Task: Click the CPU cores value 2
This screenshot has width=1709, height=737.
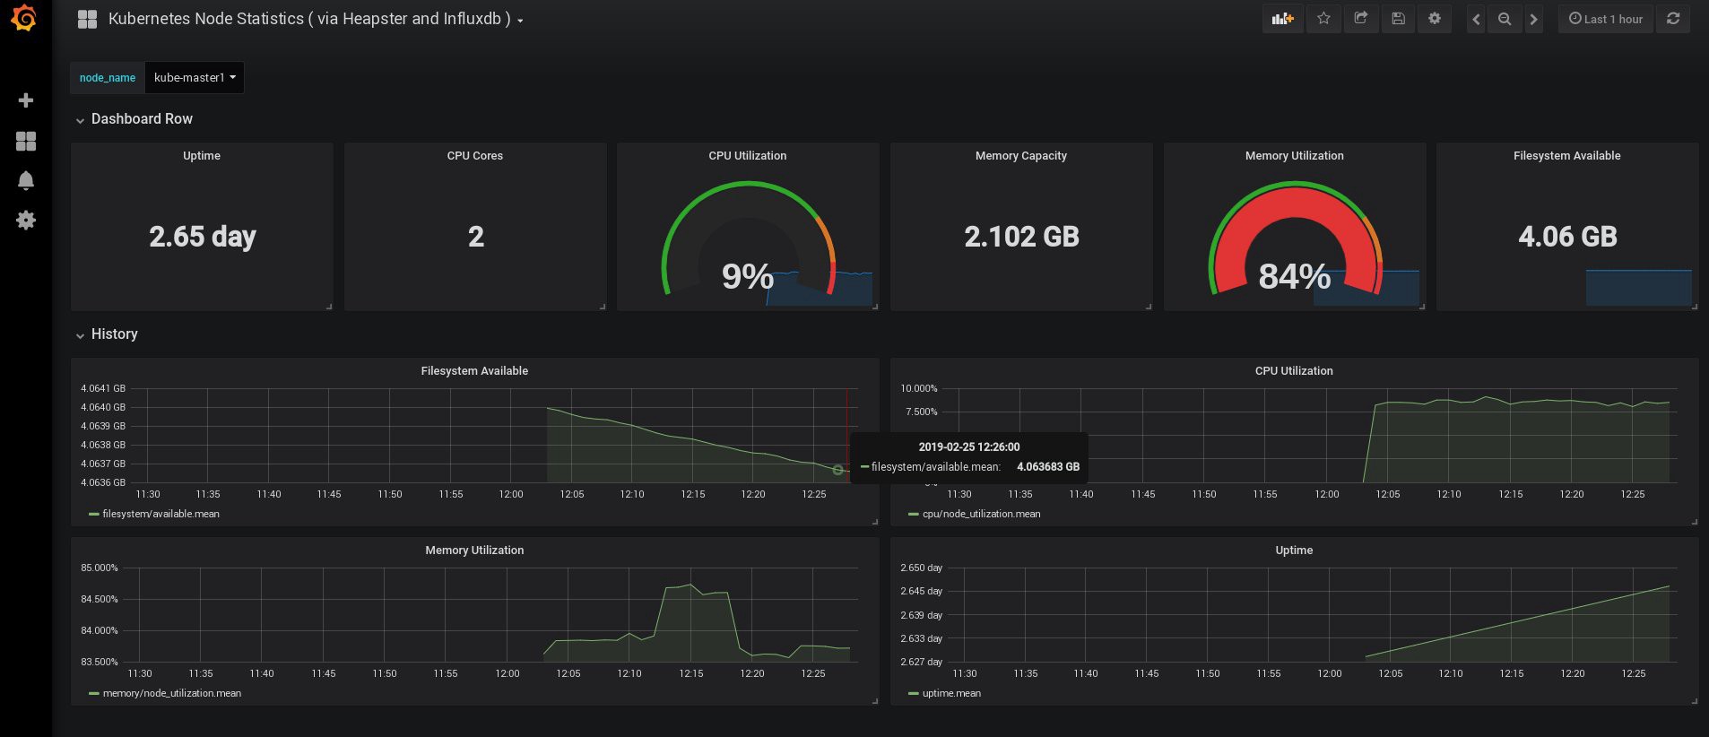Action: click(x=476, y=237)
